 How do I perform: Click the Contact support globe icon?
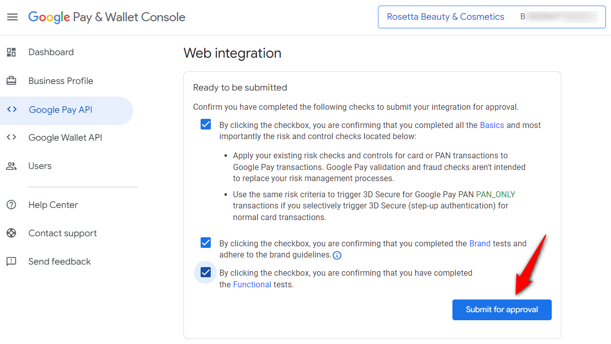tap(11, 233)
